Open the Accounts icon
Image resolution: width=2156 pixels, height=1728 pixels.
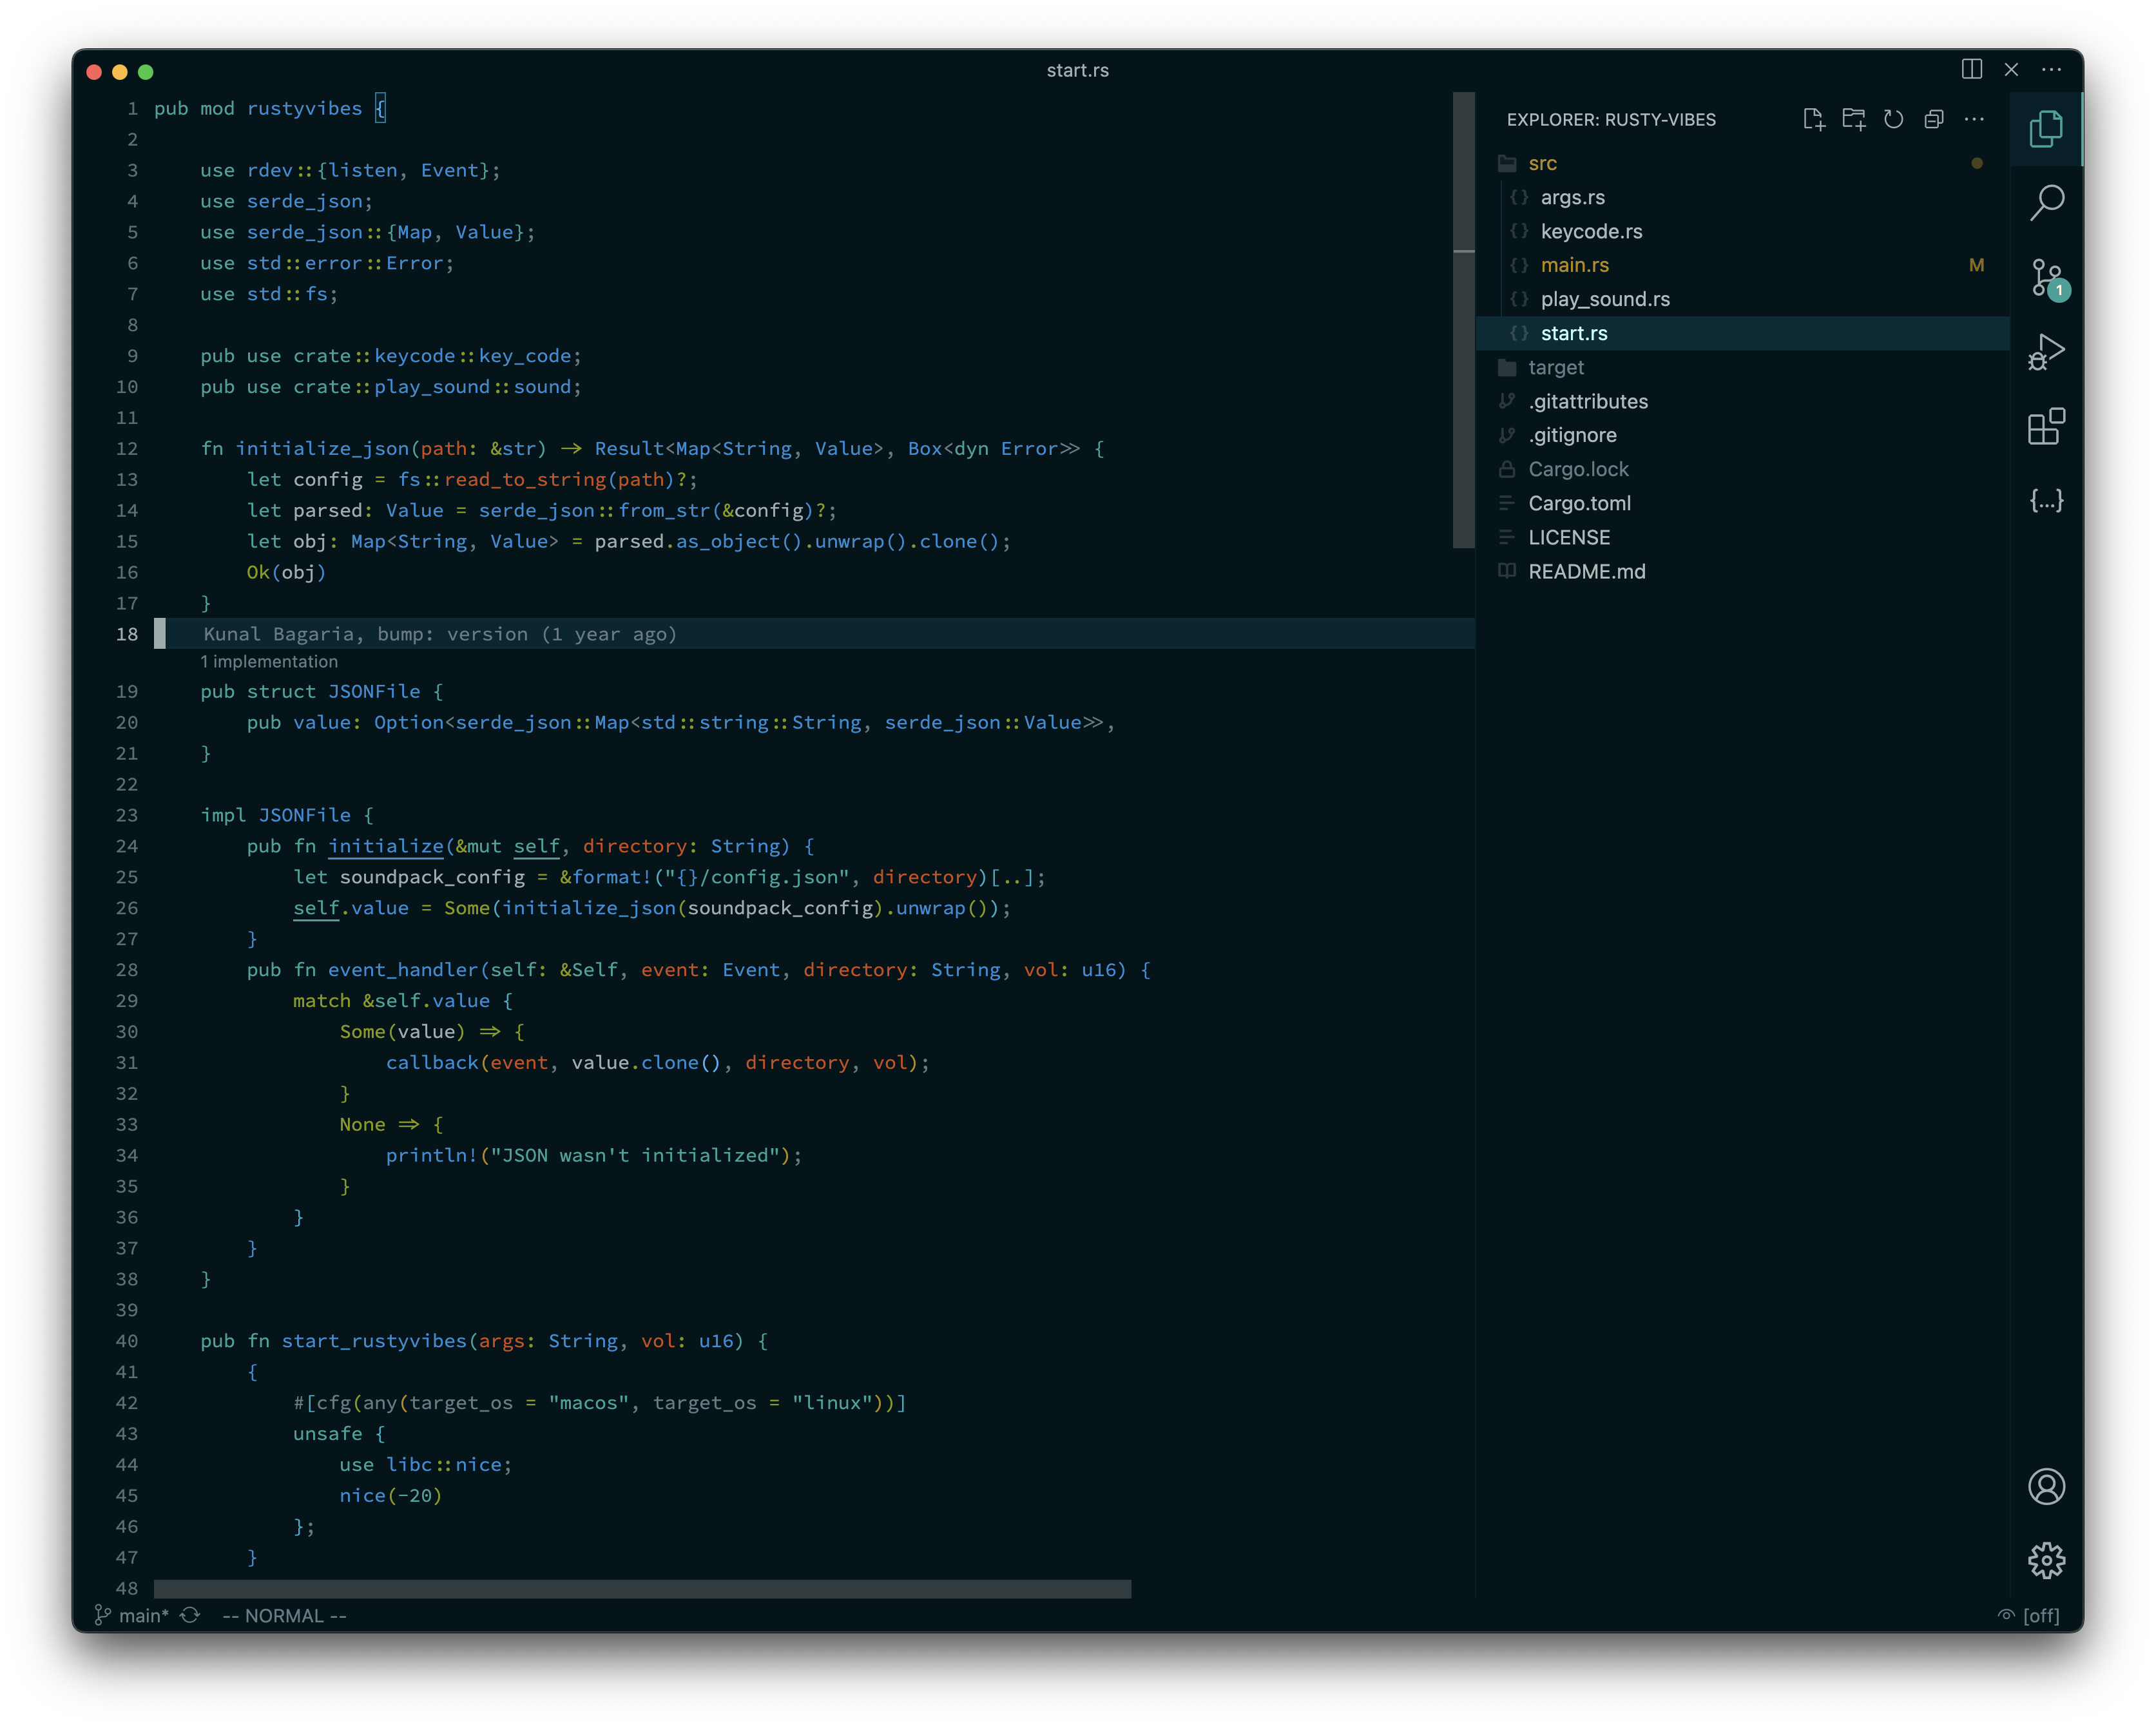point(2046,1486)
